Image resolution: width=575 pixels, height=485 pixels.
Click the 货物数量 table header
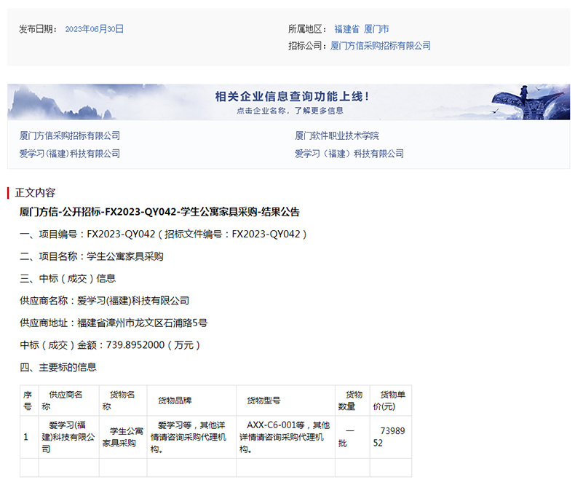(x=352, y=401)
